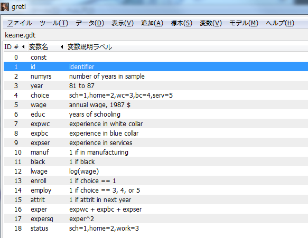Select the expersq variable row

(156, 219)
